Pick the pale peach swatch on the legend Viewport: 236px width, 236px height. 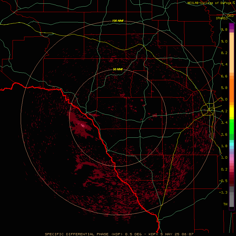232,54
